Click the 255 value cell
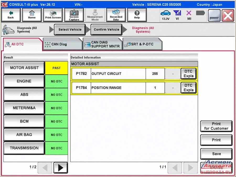The height and width of the screenshot is (177, 236). coord(155,74)
